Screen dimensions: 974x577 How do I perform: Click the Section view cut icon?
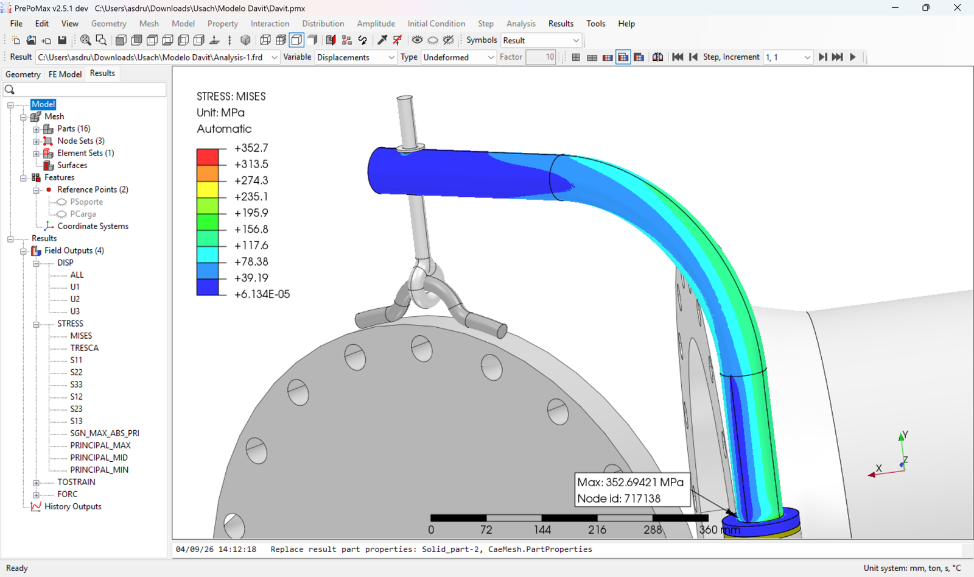(x=331, y=40)
